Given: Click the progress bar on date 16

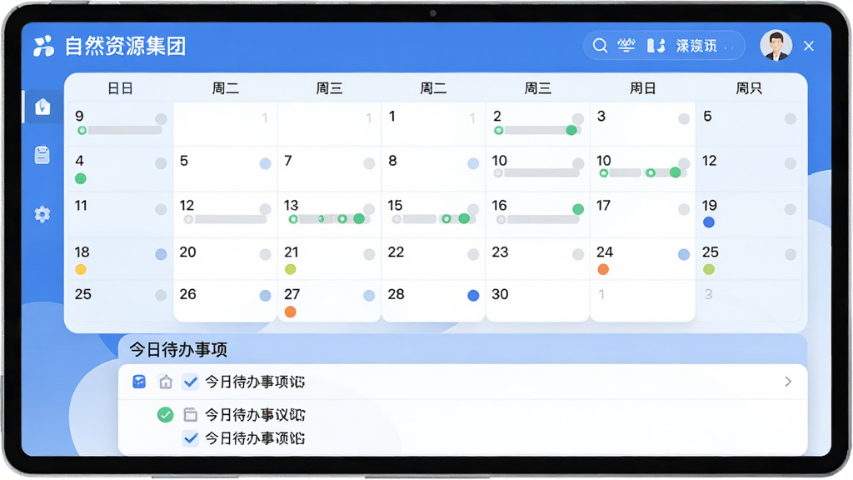Looking at the screenshot, I should [x=543, y=219].
